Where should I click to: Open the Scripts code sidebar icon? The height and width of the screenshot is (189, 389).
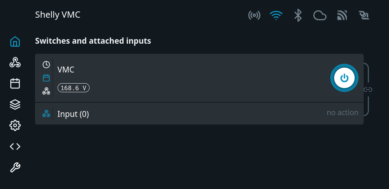tap(15, 147)
